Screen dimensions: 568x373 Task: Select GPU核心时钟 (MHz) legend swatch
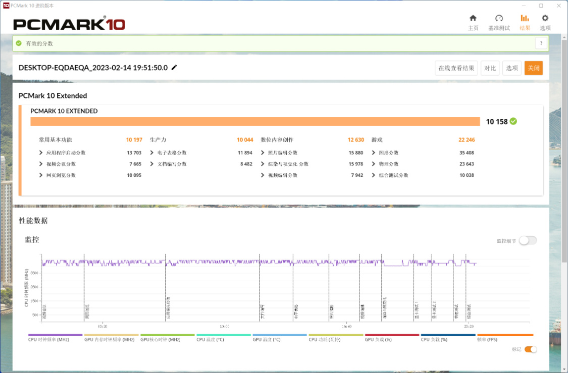click(167, 335)
